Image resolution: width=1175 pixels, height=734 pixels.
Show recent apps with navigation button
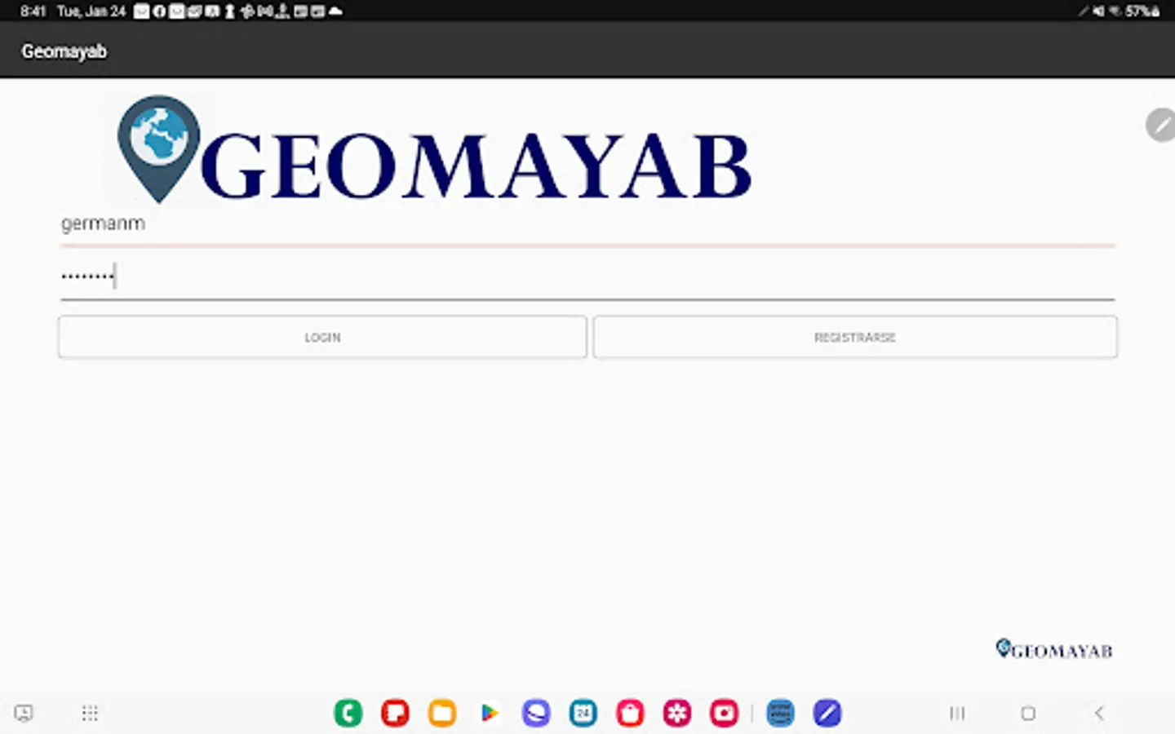point(957,714)
